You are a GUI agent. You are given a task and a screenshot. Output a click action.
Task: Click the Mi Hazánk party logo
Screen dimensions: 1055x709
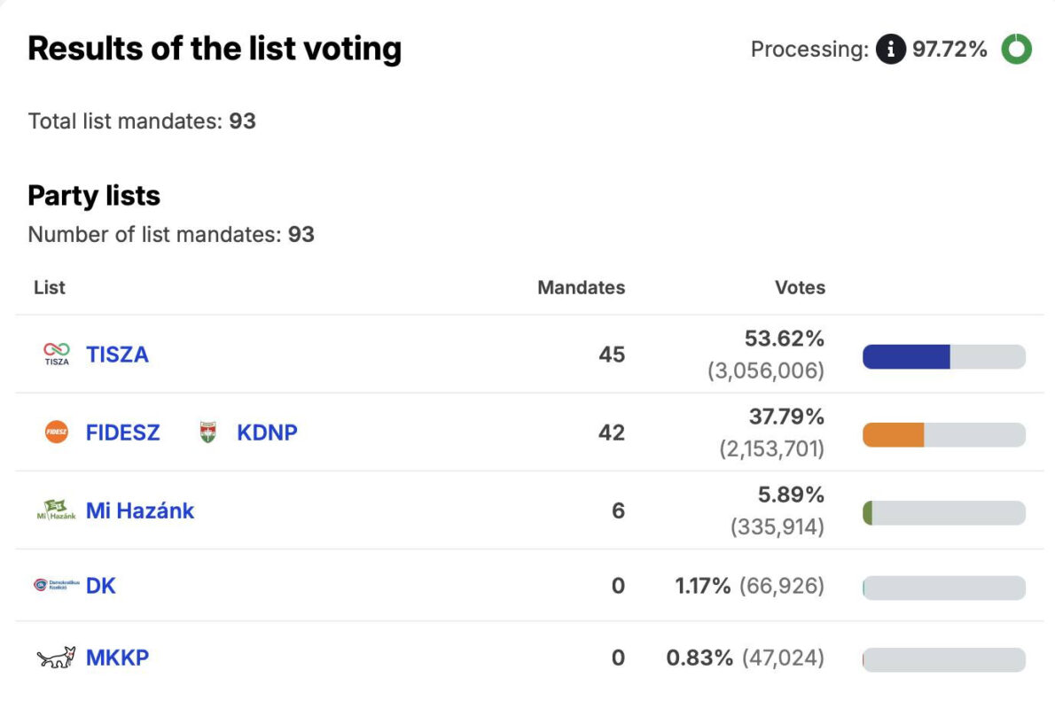tap(55, 510)
